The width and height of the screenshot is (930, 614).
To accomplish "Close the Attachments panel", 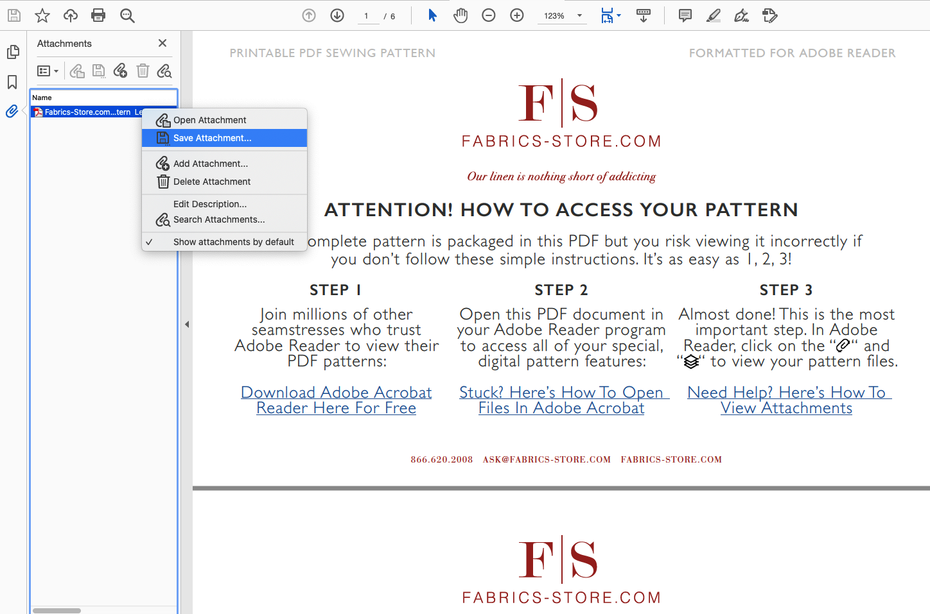I will pyautogui.click(x=162, y=43).
